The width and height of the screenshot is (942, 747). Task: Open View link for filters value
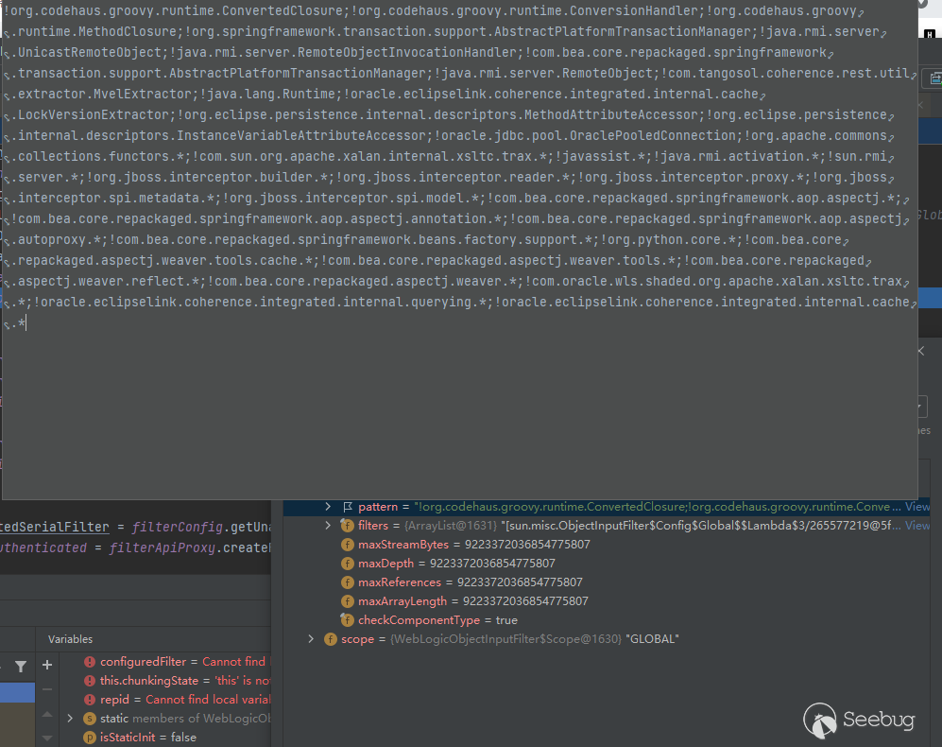click(916, 526)
